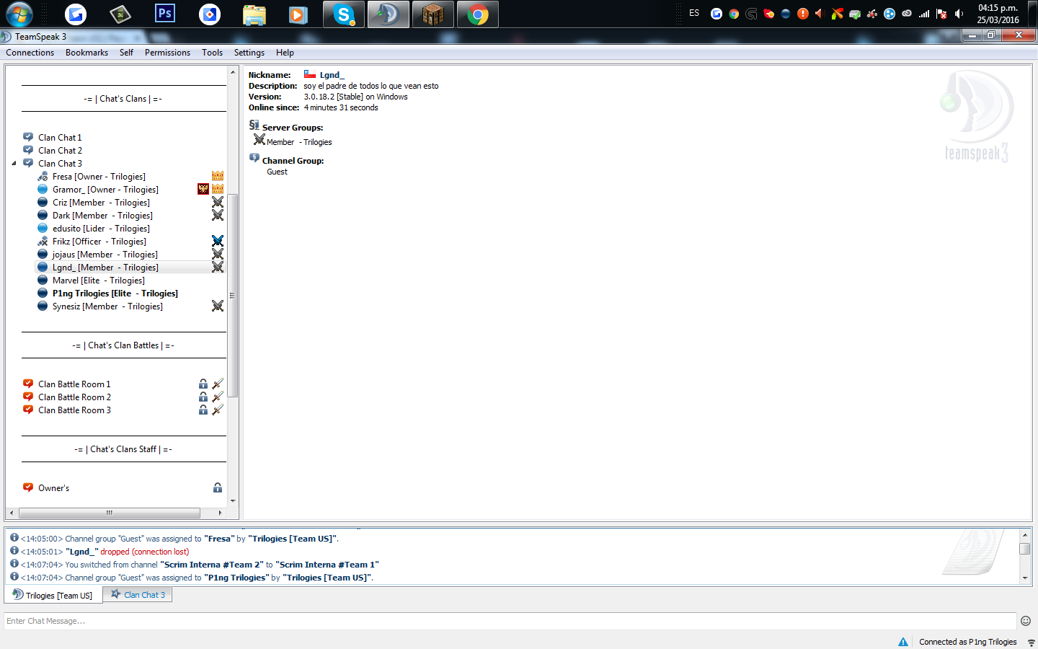The height and width of the screenshot is (649, 1038).
Task: Select the Clan Chat 2 channel
Action: [x=60, y=151]
